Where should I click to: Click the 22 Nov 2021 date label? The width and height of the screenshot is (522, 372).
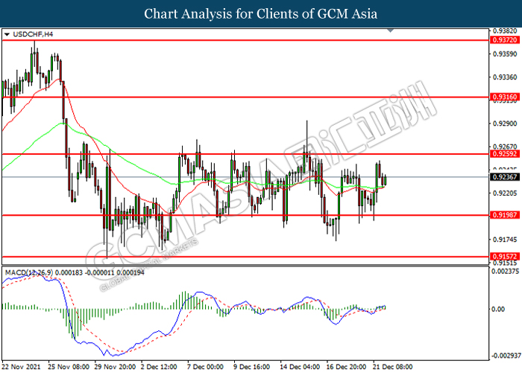[22, 367]
